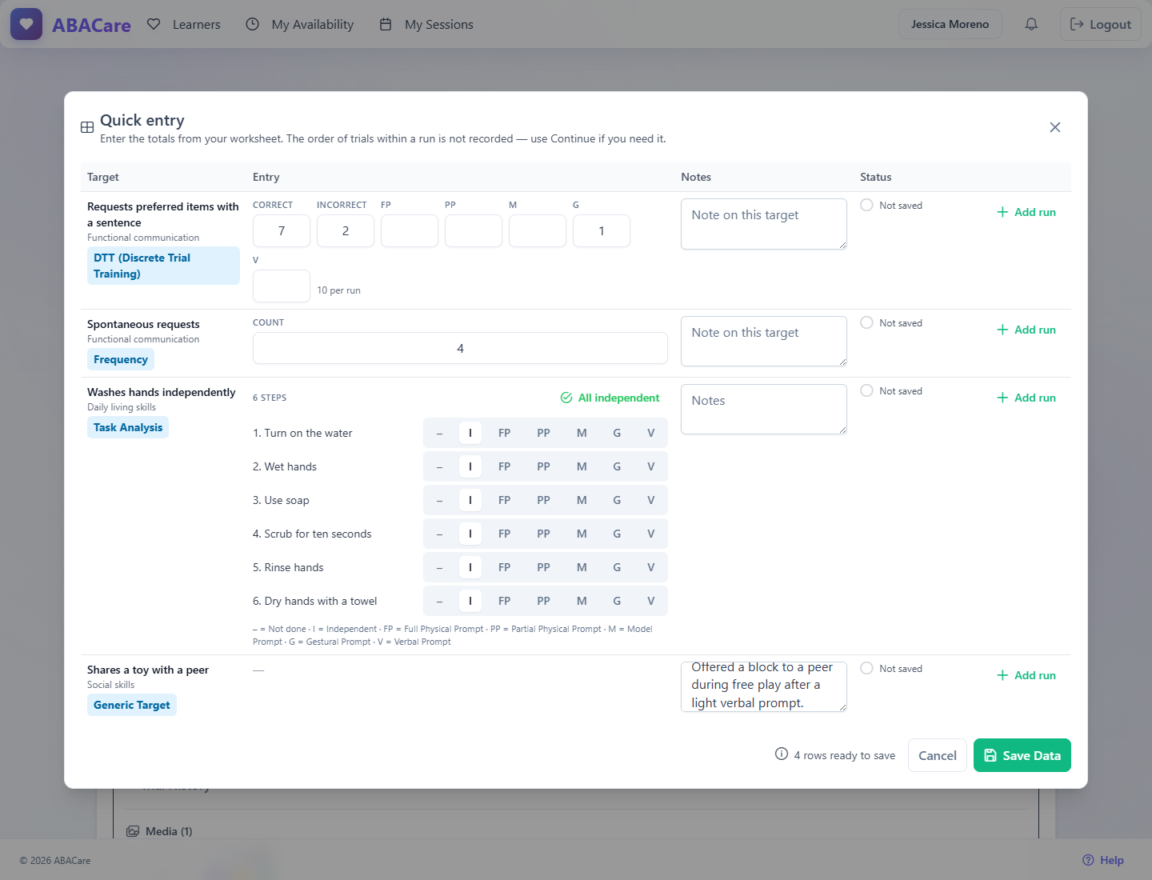Viewport: 1152px width, 880px height.
Task: Focus the FP prompt count field
Action: coord(410,230)
